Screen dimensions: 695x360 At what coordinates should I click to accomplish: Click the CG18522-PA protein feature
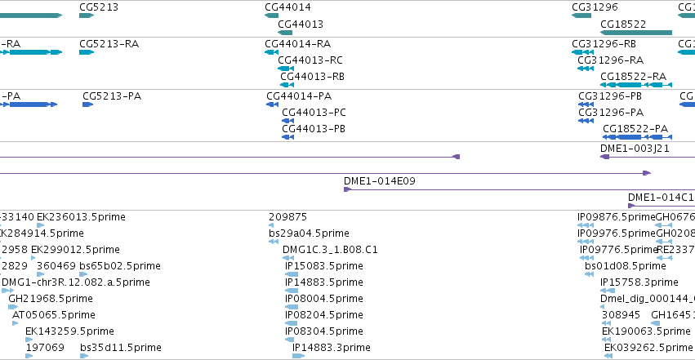(x=637, y=137)
